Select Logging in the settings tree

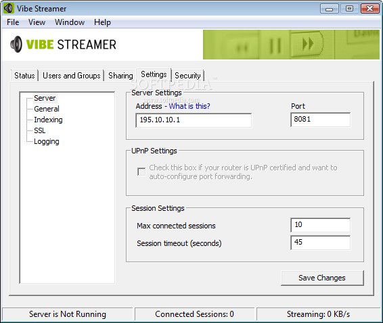pos(47,141)
